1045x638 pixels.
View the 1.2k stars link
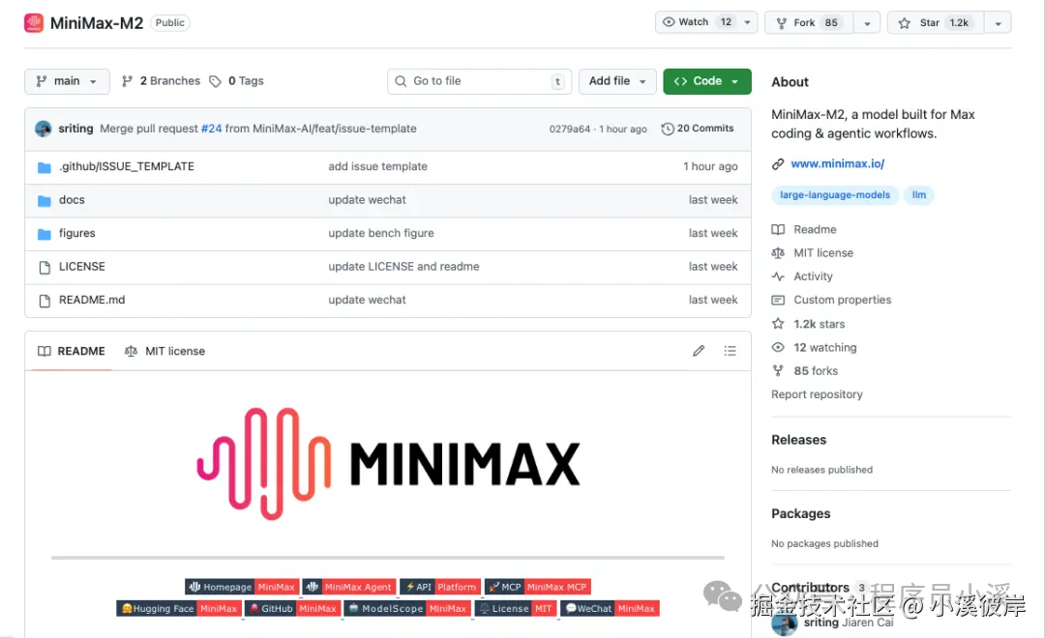coord(808,324)
